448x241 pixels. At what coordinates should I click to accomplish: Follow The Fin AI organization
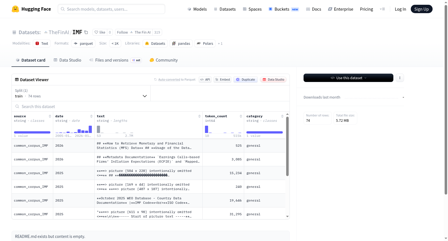[x=134, y=32]
